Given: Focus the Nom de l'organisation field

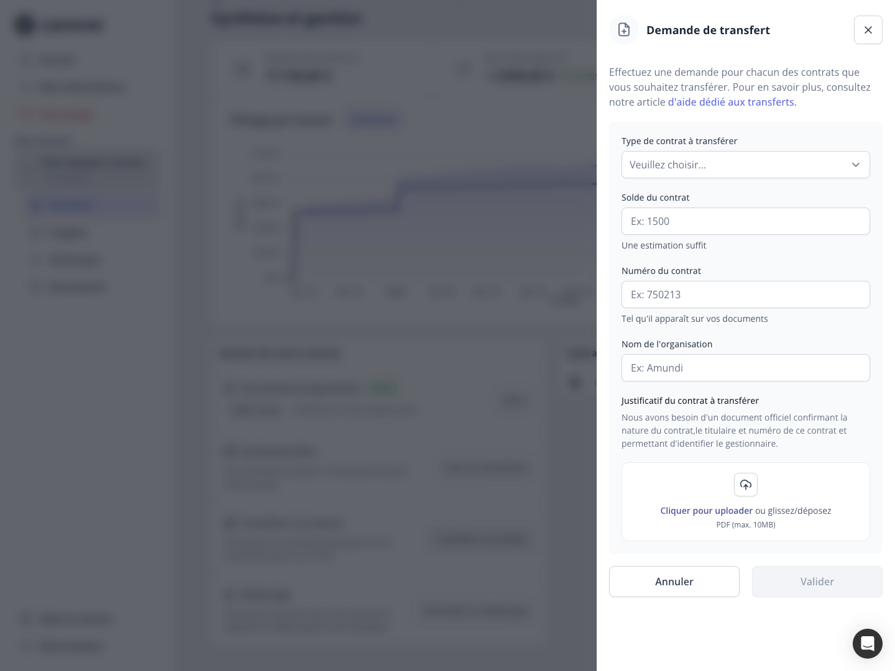Looking at the screenshot, I should pyautogui.click(x=746, y=368).
